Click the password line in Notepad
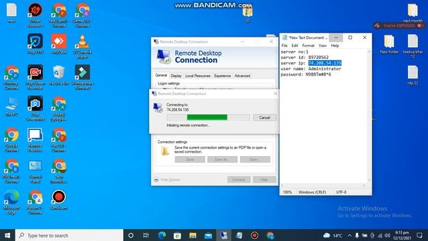 tap(306, 74)
